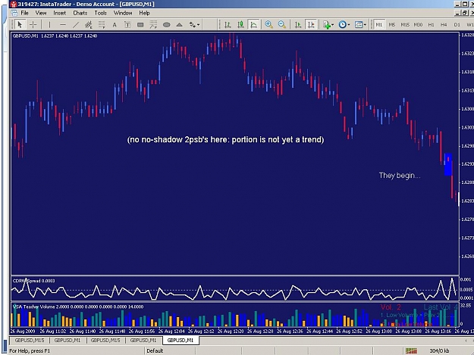
Task: Select the crosshair tool
Action: pyautogui.click(x=33, y=24)
